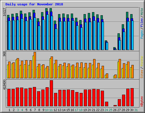The image size is (145, 113).
Task: Click day label 23 on the x-axis
Action: [102, 110]
